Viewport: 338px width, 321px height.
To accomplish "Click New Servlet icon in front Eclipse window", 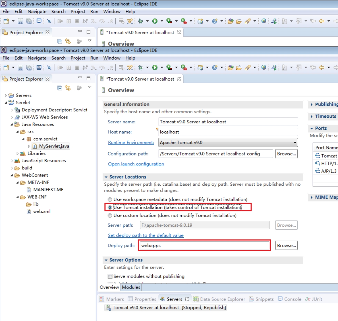I will (215, 68).
